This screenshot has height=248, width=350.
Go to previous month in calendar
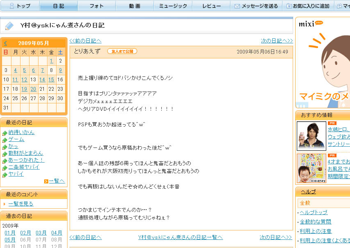(x=5, y=43)
